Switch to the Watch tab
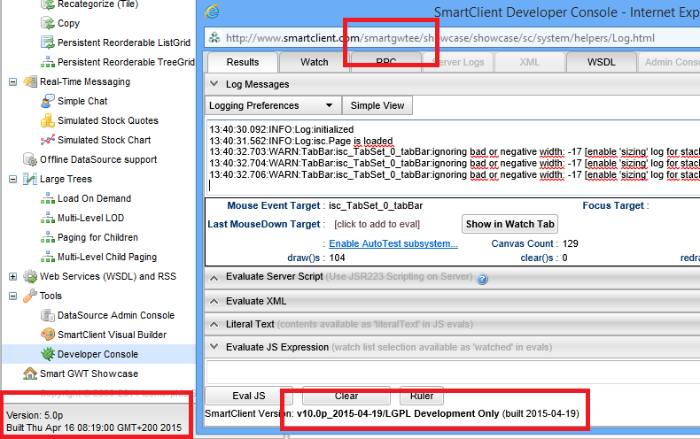 click(x=314, y=62)
